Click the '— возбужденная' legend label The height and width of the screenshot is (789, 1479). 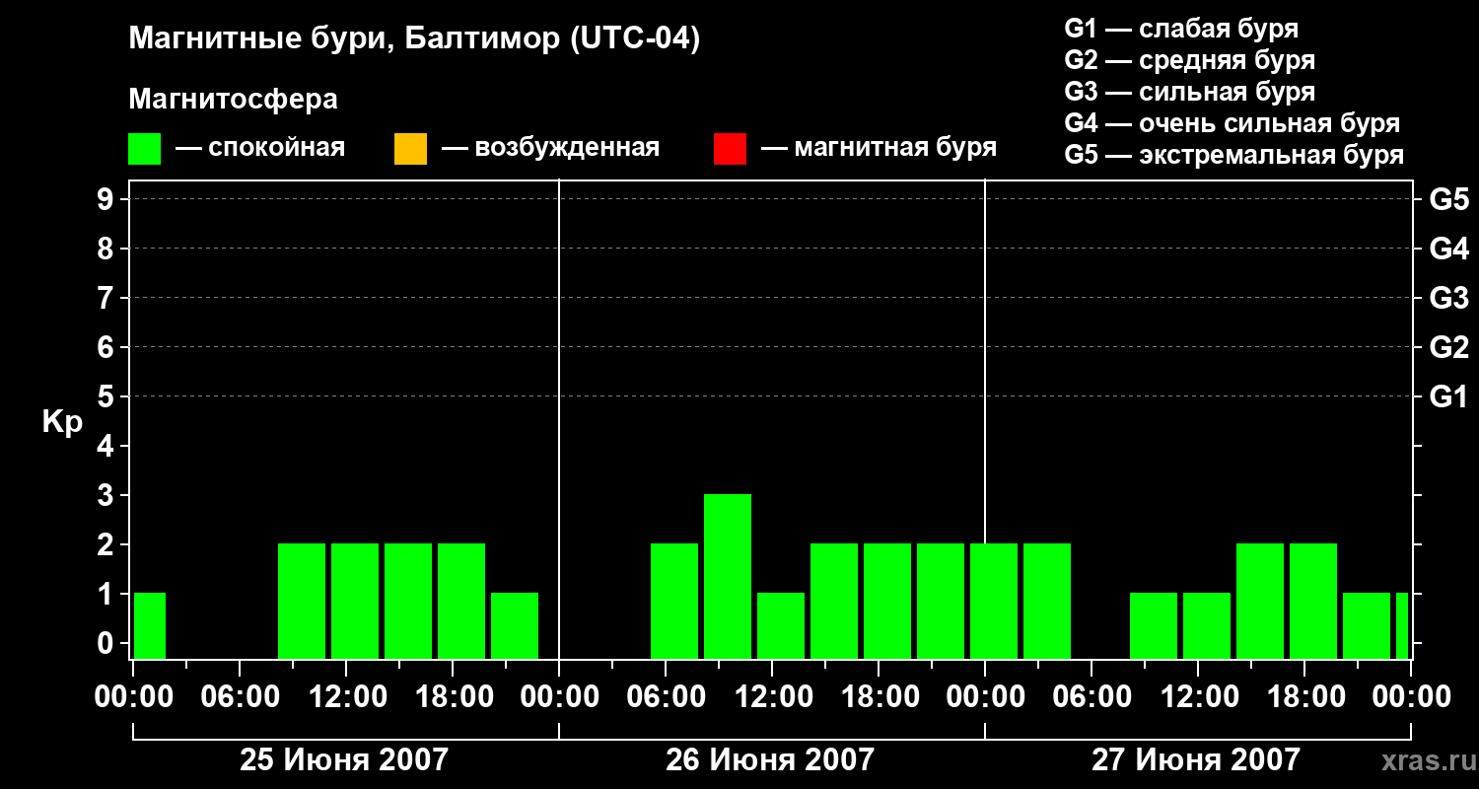[550, 148]
